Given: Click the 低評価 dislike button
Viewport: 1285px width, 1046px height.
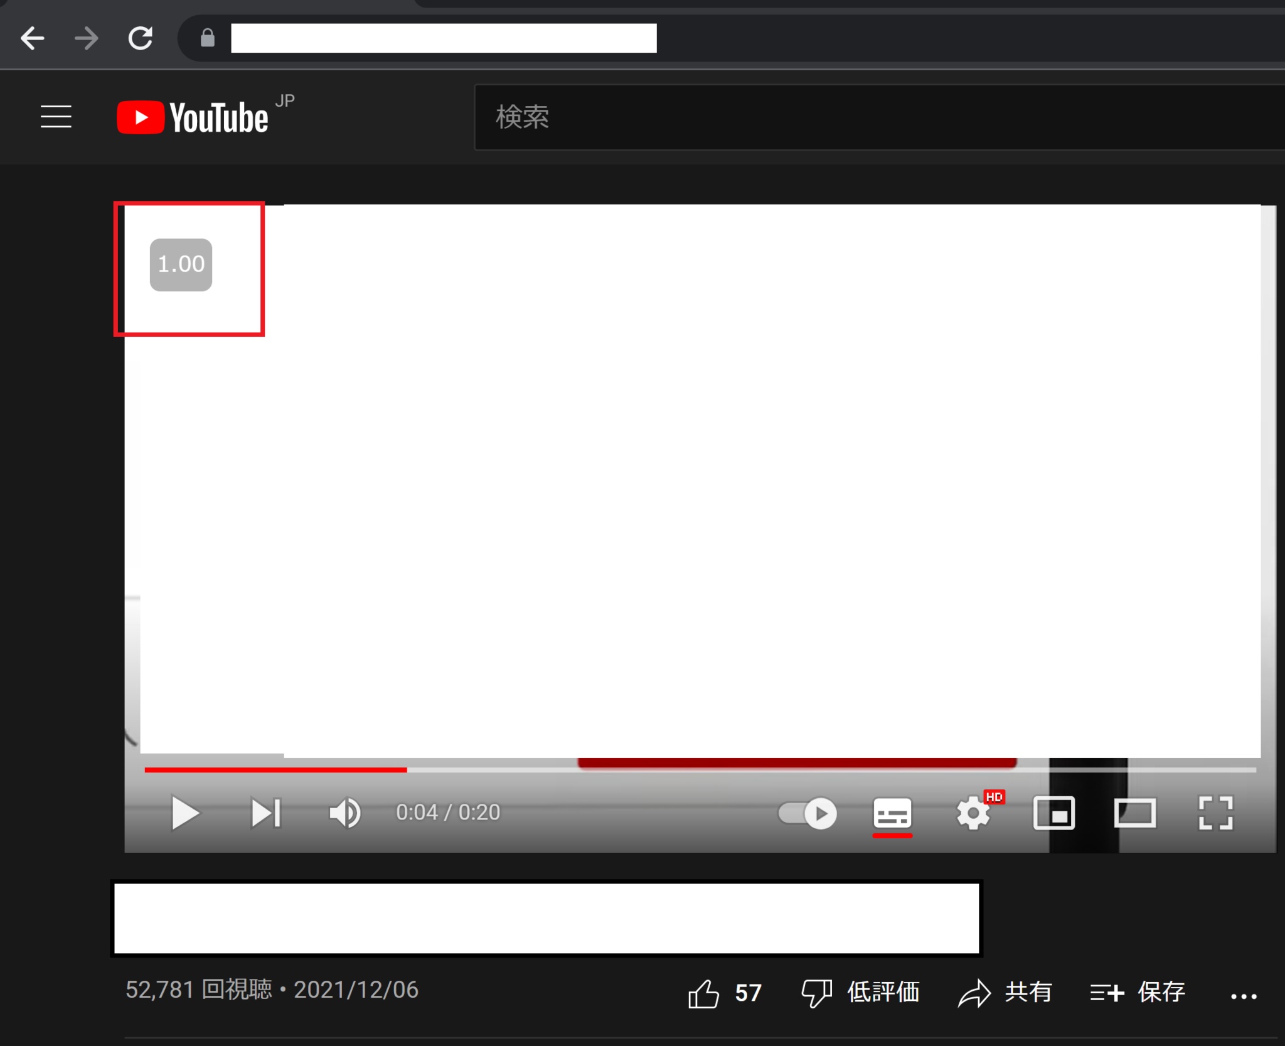Looking at the screenshot, I should (x=816, y=992).
